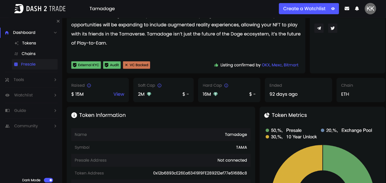Click the Create a Watchlist button
Viewport: 386px width, 183px height.
click(x=309, y=9)
